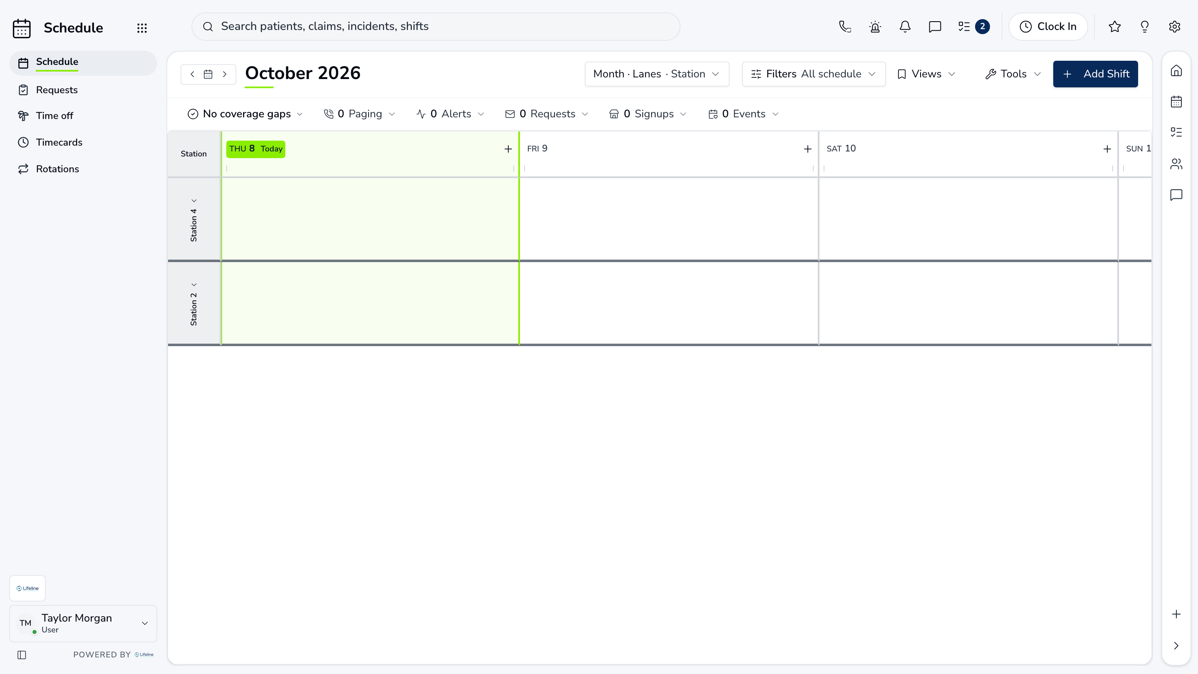
Task: Collapse the Station 2 lane
Action: click(x=194, y=285)
